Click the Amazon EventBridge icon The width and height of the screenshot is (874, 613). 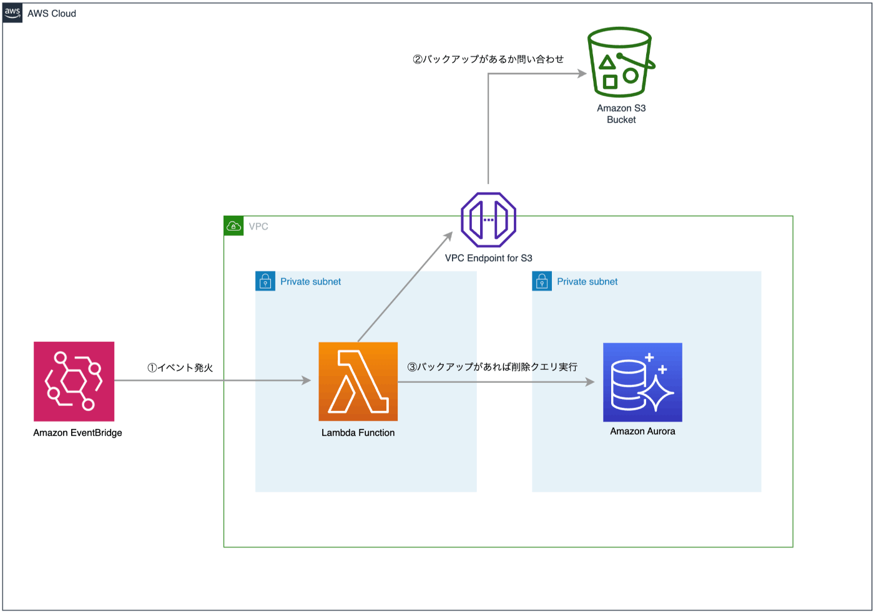click(x=74, y=381)
